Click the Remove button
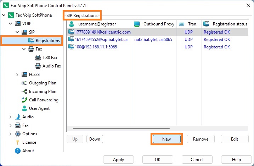Viewport: 254px width, 166px height. [x=201, y=139]
